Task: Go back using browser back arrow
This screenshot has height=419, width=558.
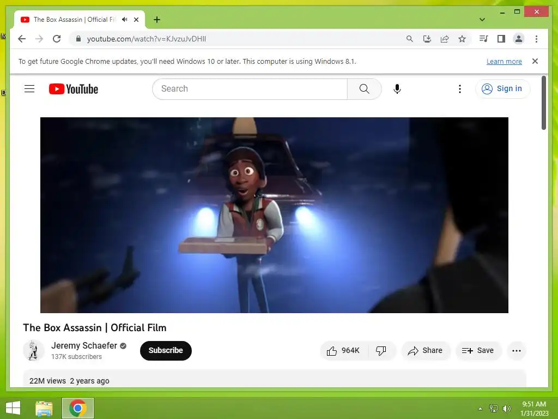Action: point(22,39)
